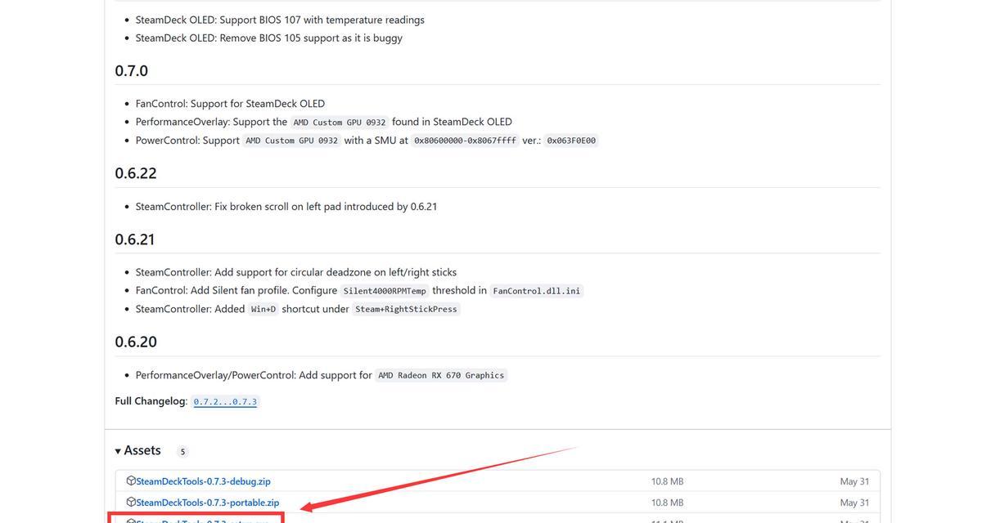The width and height of the screenshot is (982, 523).
Task: Click "PerformanceOverlay/PowerControl: Add support for" text
Action: pyautogui.click(x=254, y=375)
